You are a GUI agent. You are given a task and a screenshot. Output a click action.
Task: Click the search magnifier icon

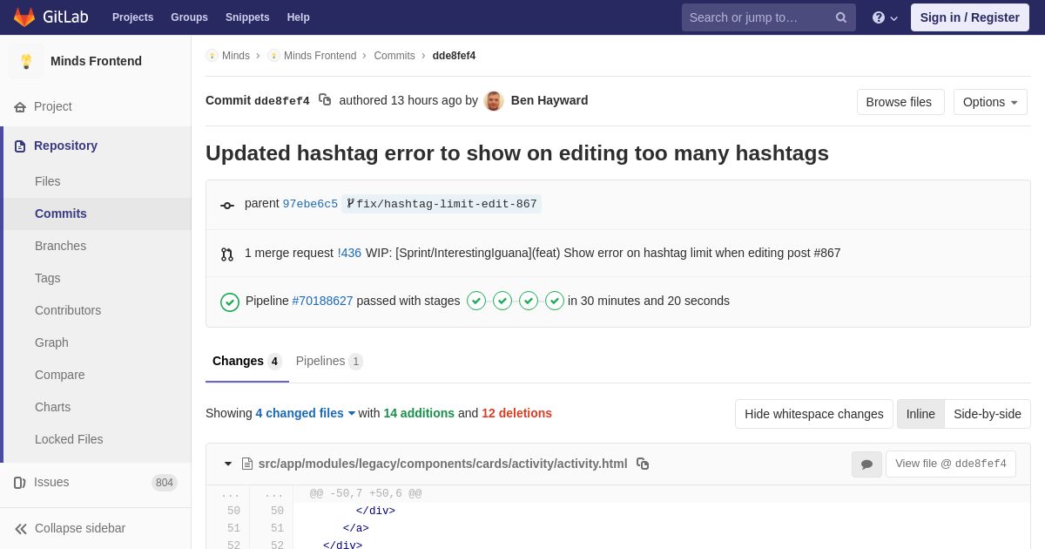841,17
